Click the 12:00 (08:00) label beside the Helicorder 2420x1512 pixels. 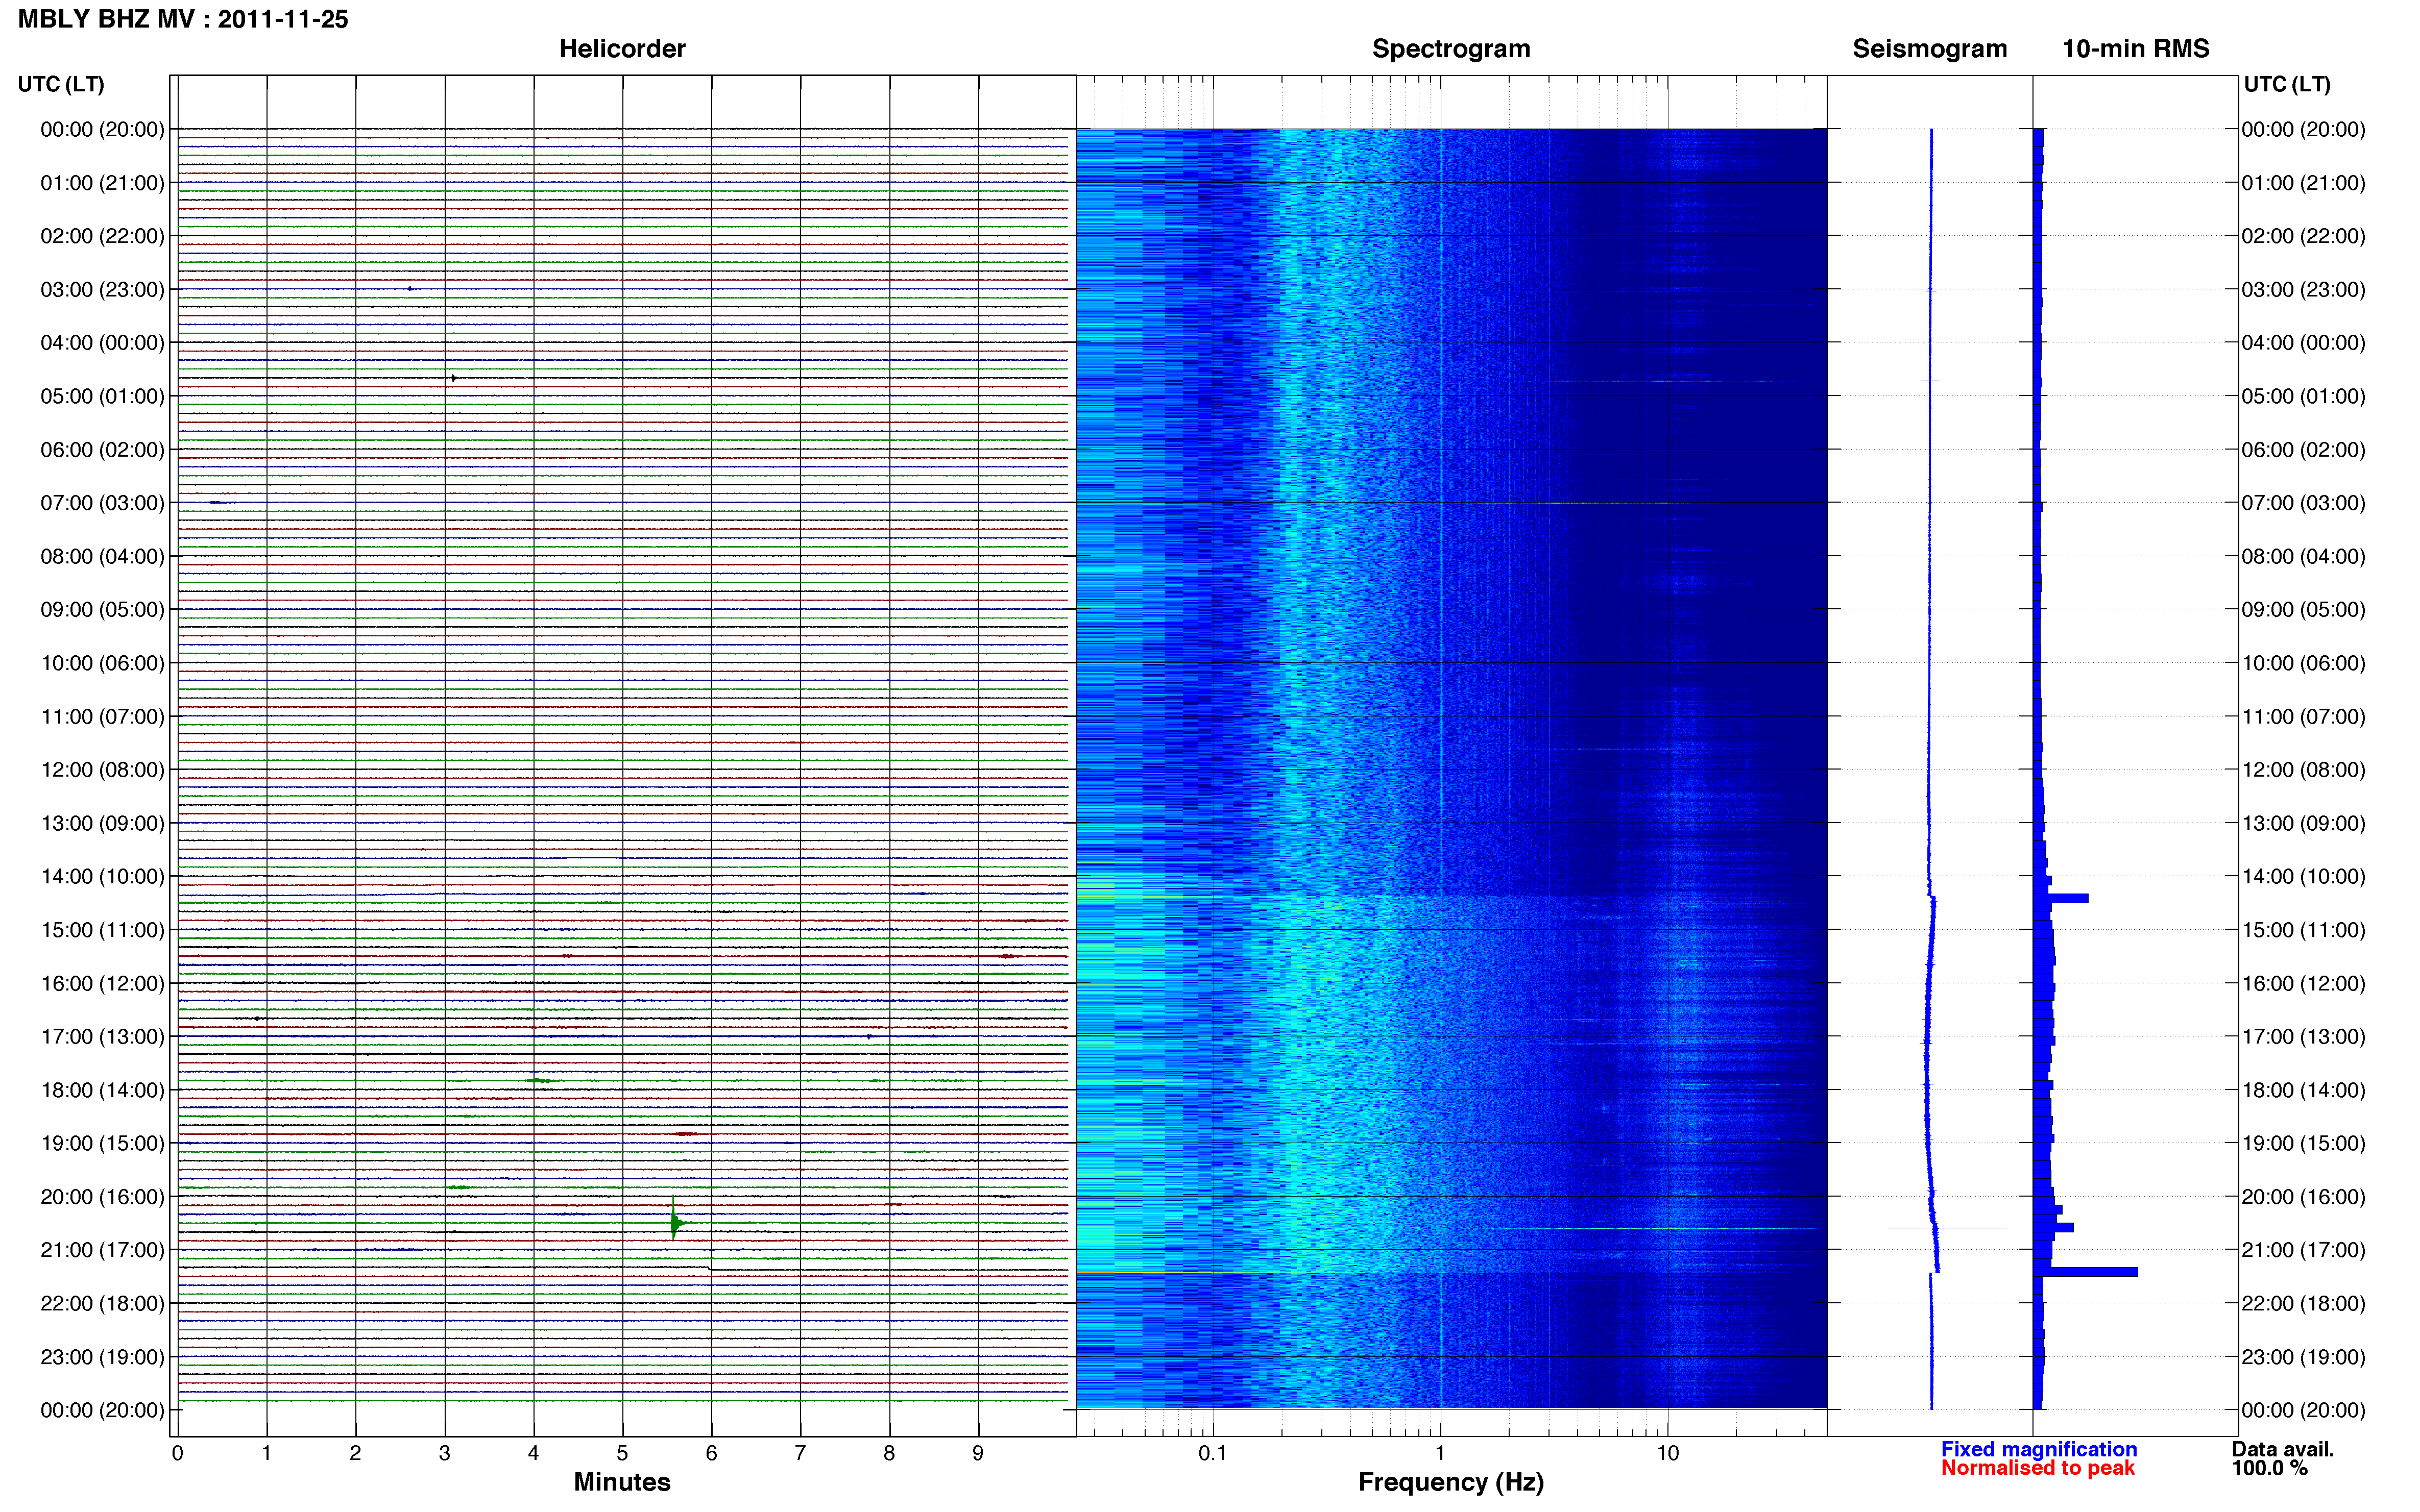(102, 770)
